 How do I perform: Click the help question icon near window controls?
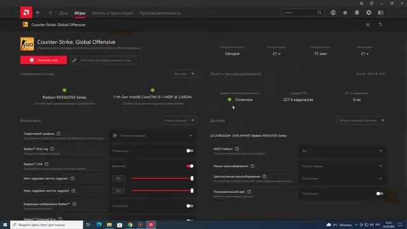(x=371, y=3)
